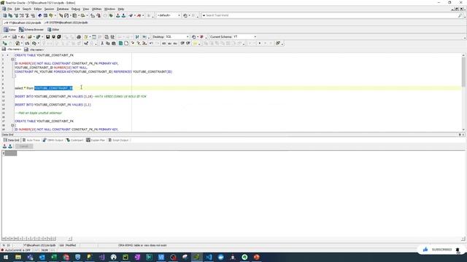The height and width of the screenshot is (262, 467).
Task: Click the ORA-00942 error status message
Action: point(142,245)
